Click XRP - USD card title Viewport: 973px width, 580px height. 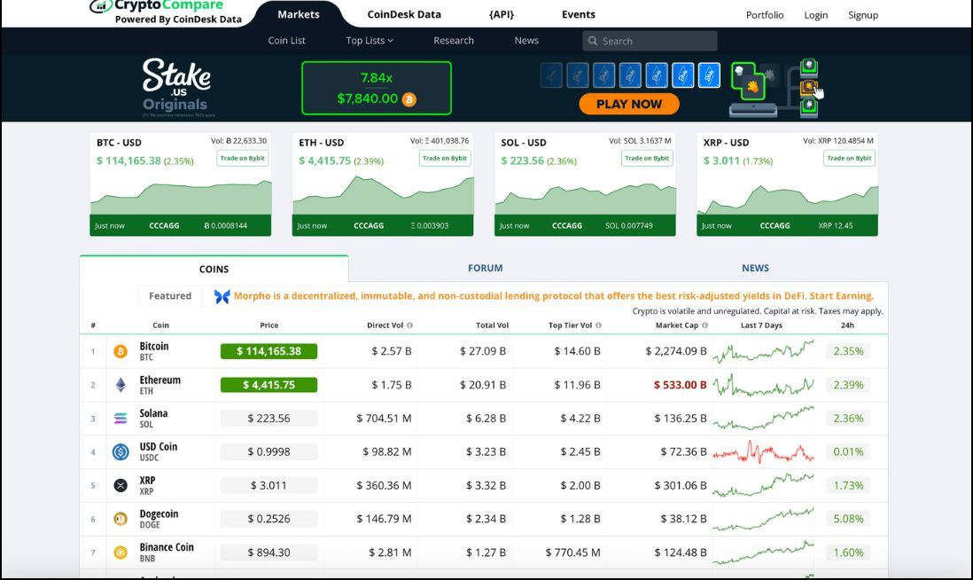point(726,143)
